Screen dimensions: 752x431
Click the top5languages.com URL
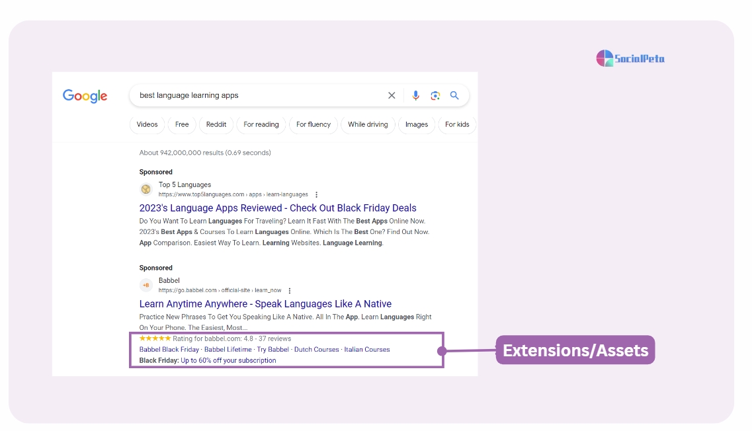233,194
